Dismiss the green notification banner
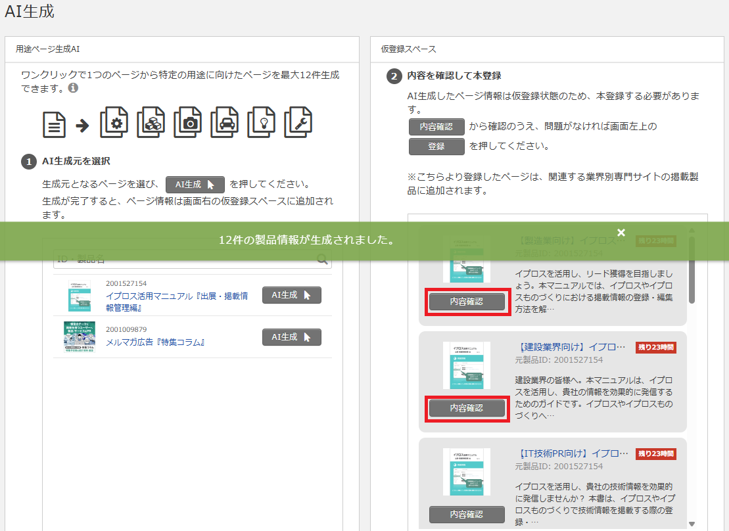Viewport: 729px width, 531px height. coord(621,233)
